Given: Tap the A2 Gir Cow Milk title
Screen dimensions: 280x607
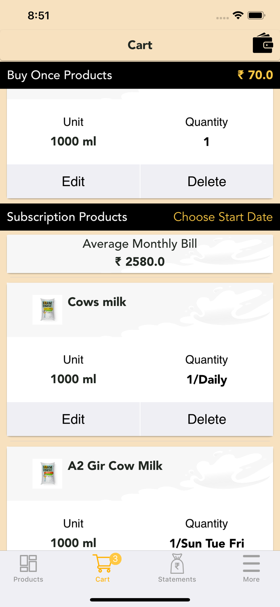Looking at the screenshot, I should (x=115, y=466).
